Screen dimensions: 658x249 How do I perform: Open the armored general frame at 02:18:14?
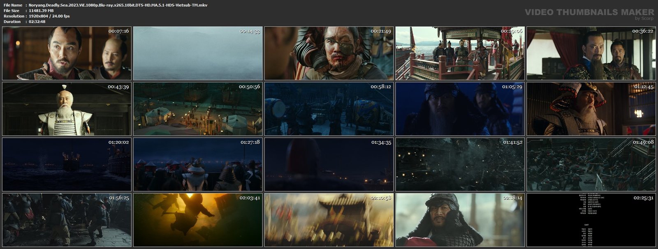coord(460,220)
